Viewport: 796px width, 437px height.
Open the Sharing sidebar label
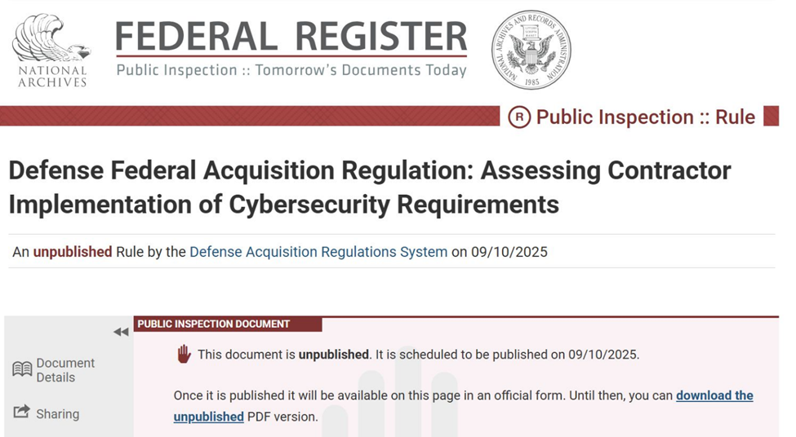click(x=57, y=414)
